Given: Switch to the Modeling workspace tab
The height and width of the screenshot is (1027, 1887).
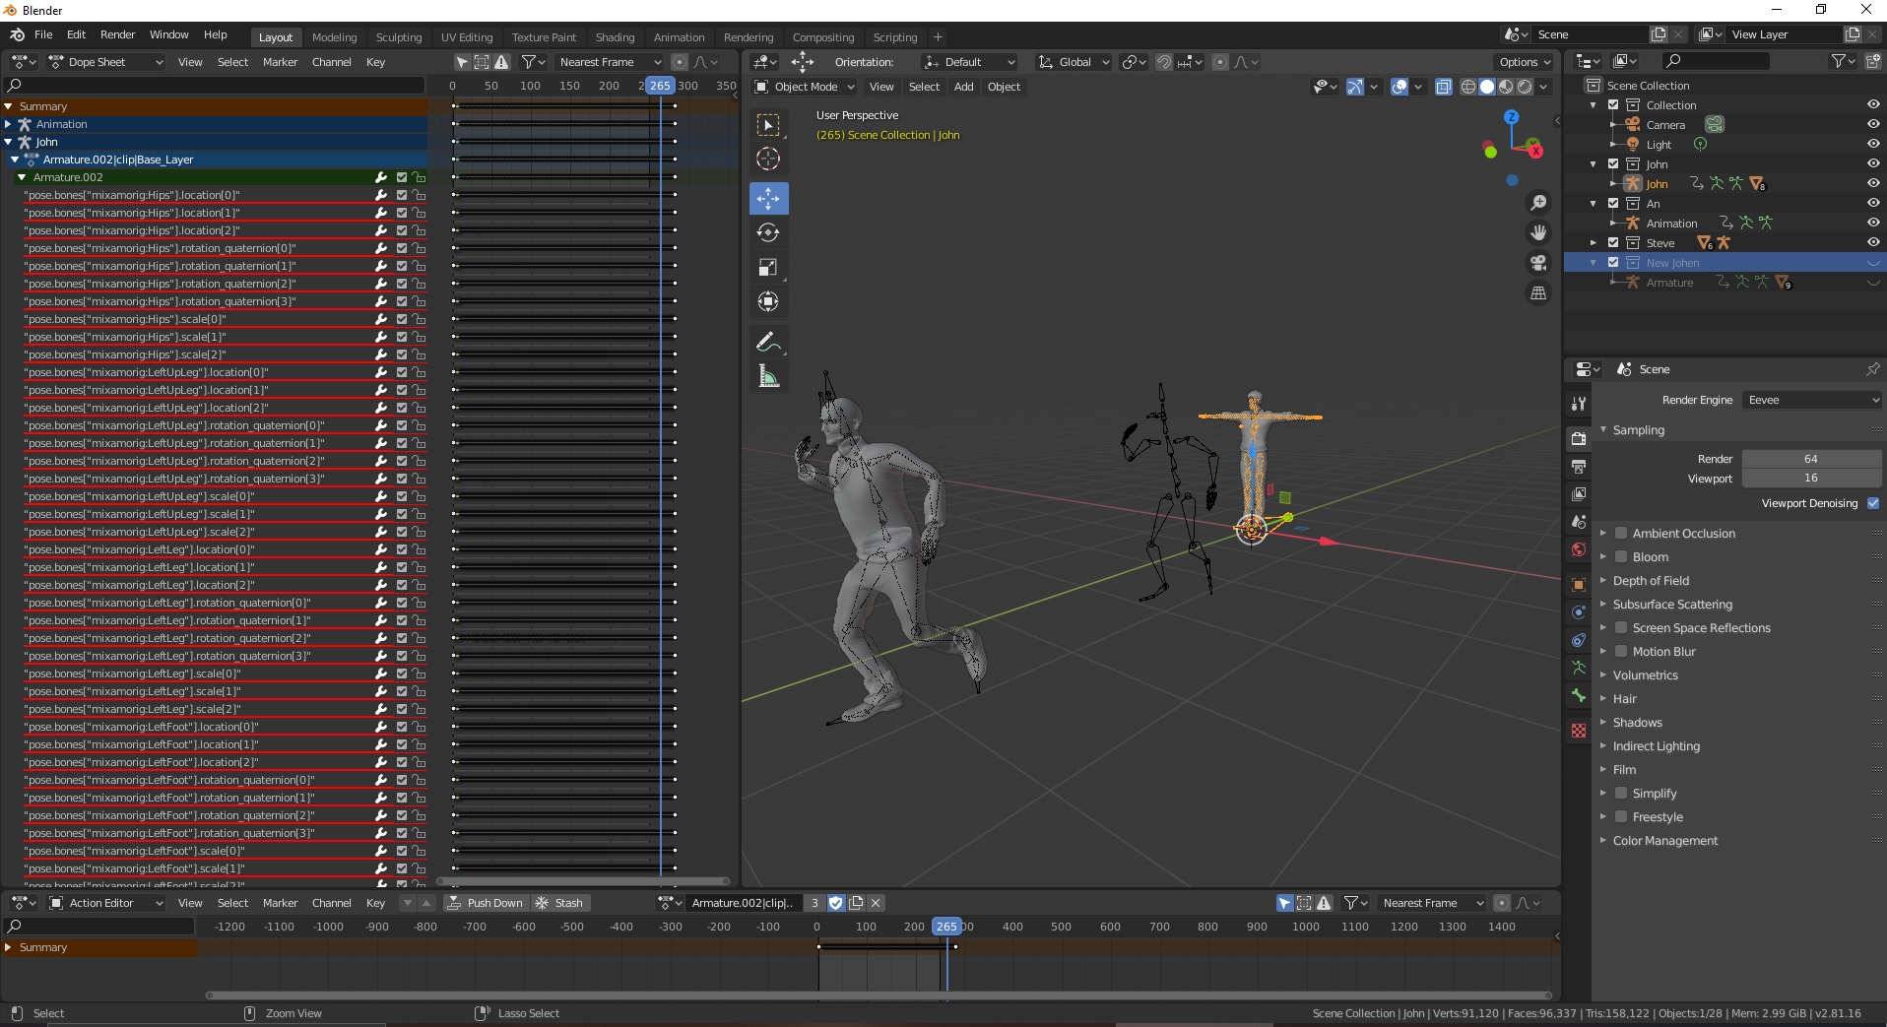Looking at the screenshot, I should coord(334,37).
